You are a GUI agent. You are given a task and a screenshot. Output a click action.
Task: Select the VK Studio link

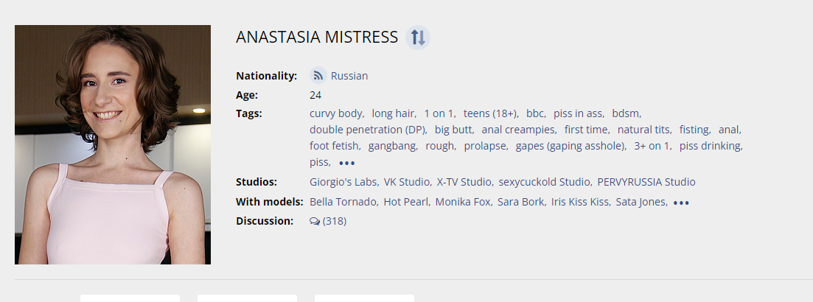(x=407, y=182)
